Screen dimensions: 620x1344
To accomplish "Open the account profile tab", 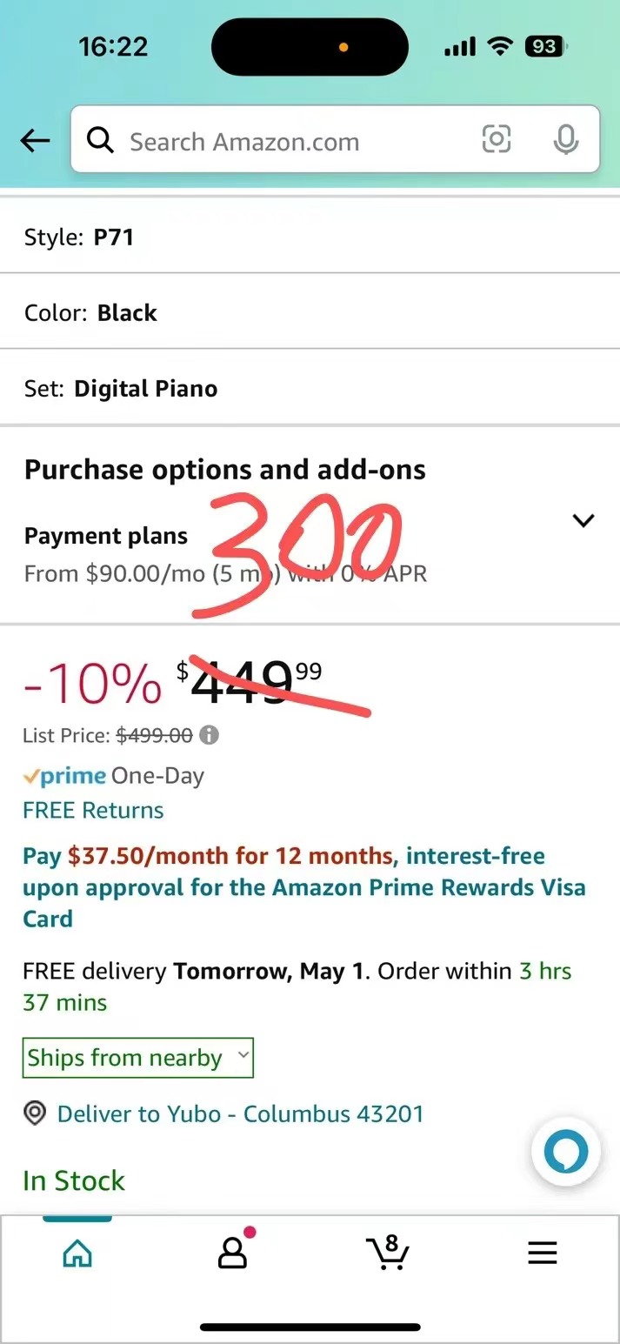I will pyautogui.click(x=232, y=1253).
